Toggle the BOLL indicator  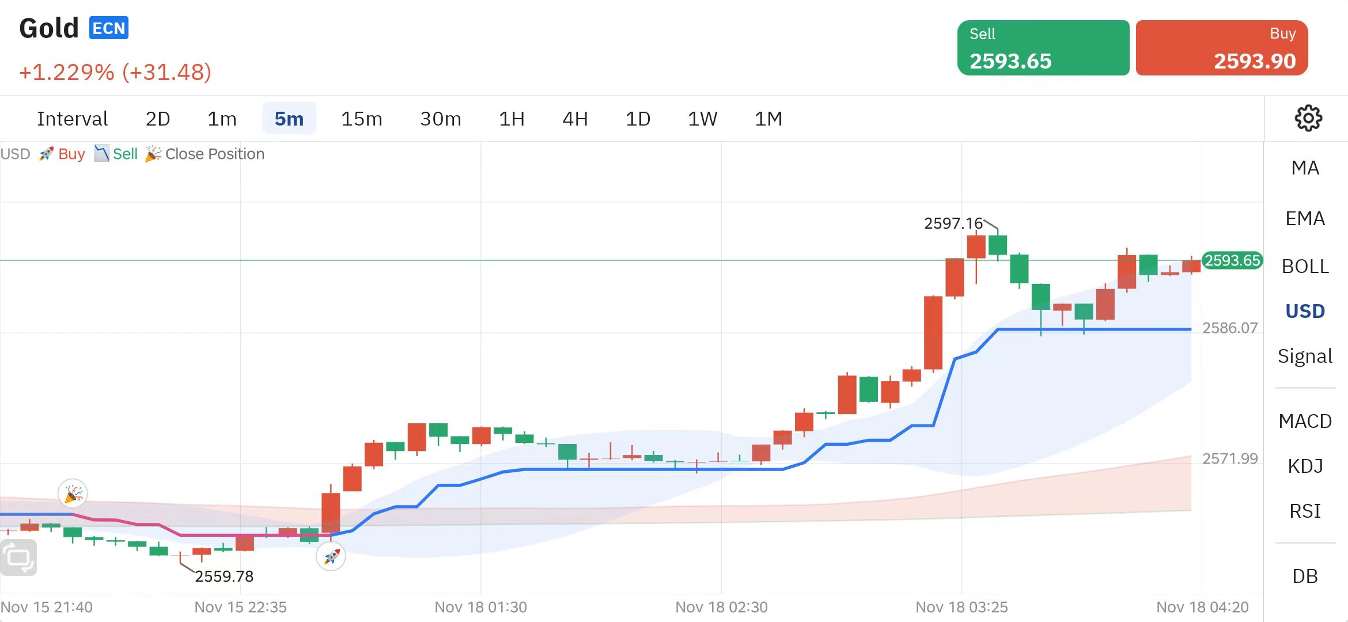pyautogui.click(x=1305, y=267)
